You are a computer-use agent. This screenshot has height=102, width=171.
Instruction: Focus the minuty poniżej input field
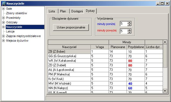(124, 24)
